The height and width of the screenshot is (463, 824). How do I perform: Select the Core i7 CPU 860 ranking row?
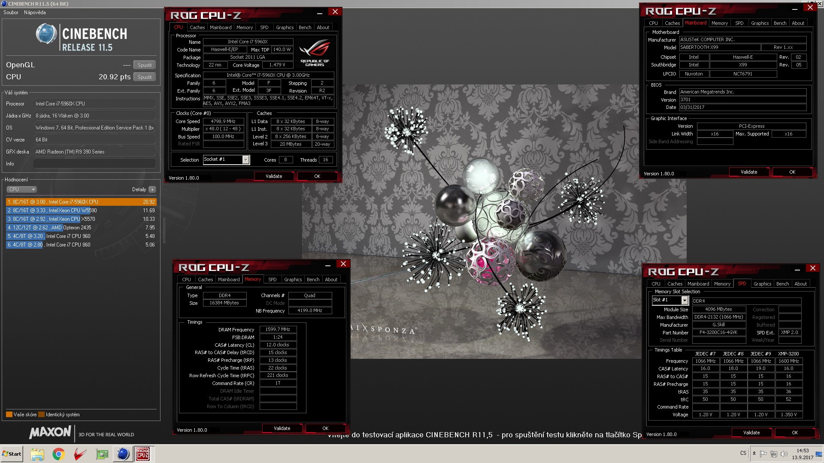pos(81,245)
